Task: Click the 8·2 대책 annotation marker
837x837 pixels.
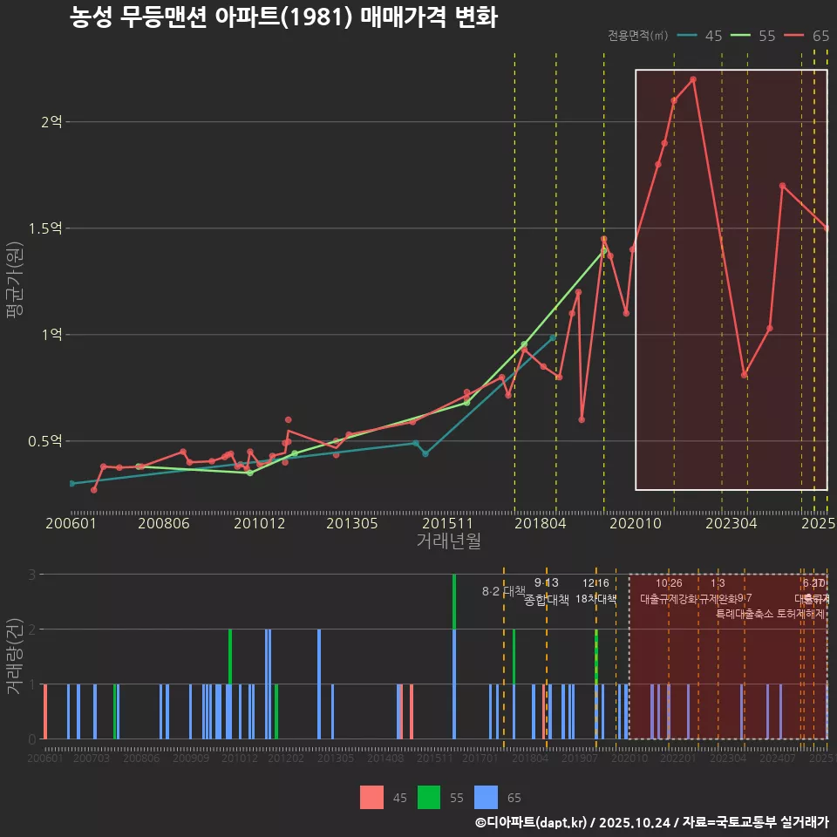Action: coord(504,591)
